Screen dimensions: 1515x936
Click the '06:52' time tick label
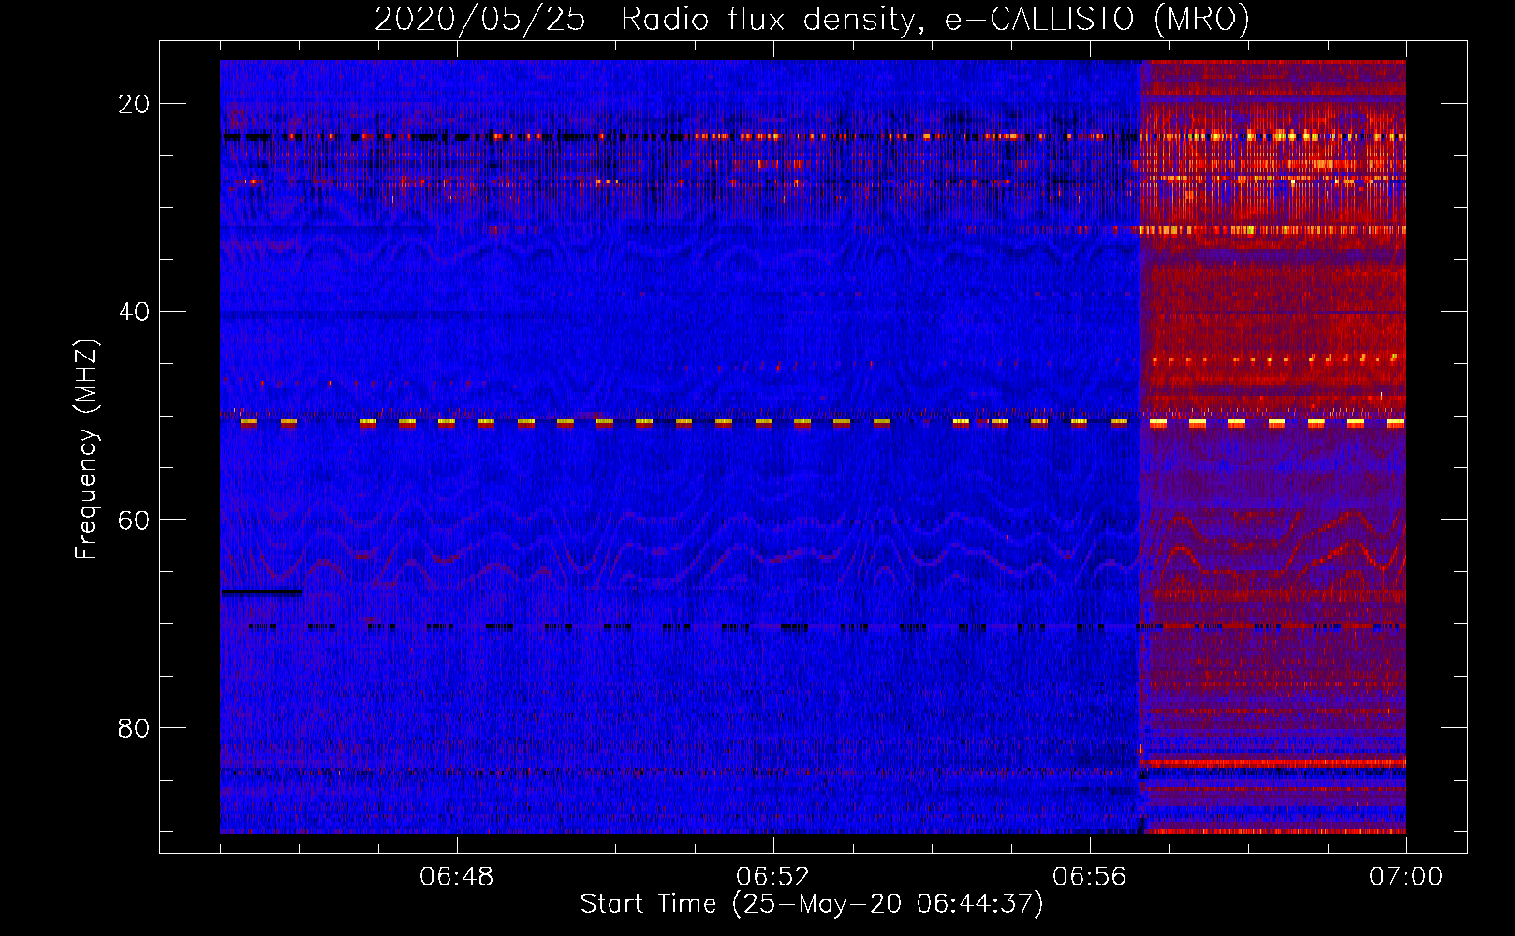tap(773, 877)
